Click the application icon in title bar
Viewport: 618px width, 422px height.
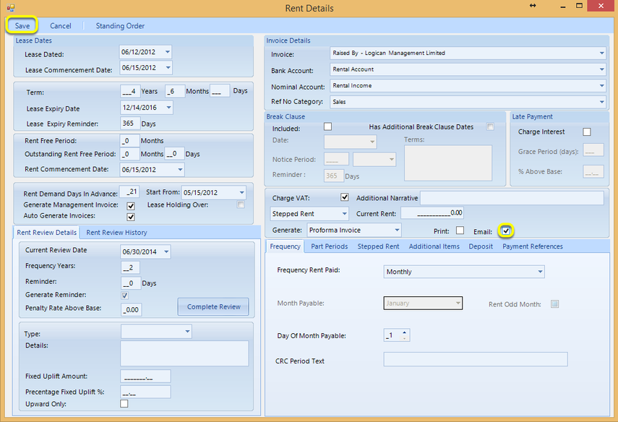pos(10,7)
